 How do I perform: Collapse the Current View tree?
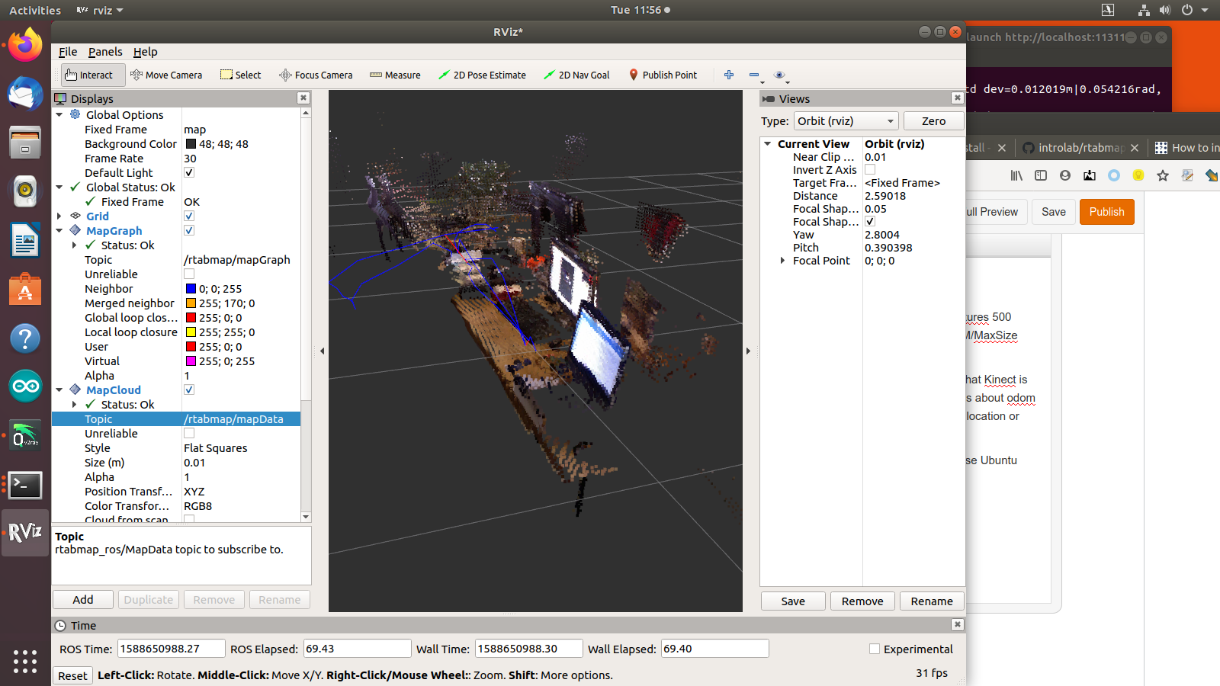click(767, 143)
